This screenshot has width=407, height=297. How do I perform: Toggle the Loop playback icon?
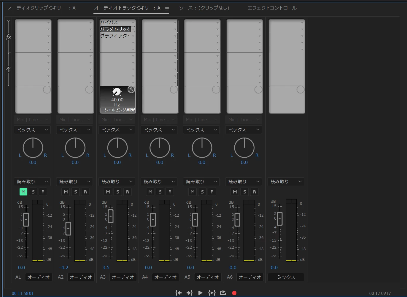(x=223, y=293)
